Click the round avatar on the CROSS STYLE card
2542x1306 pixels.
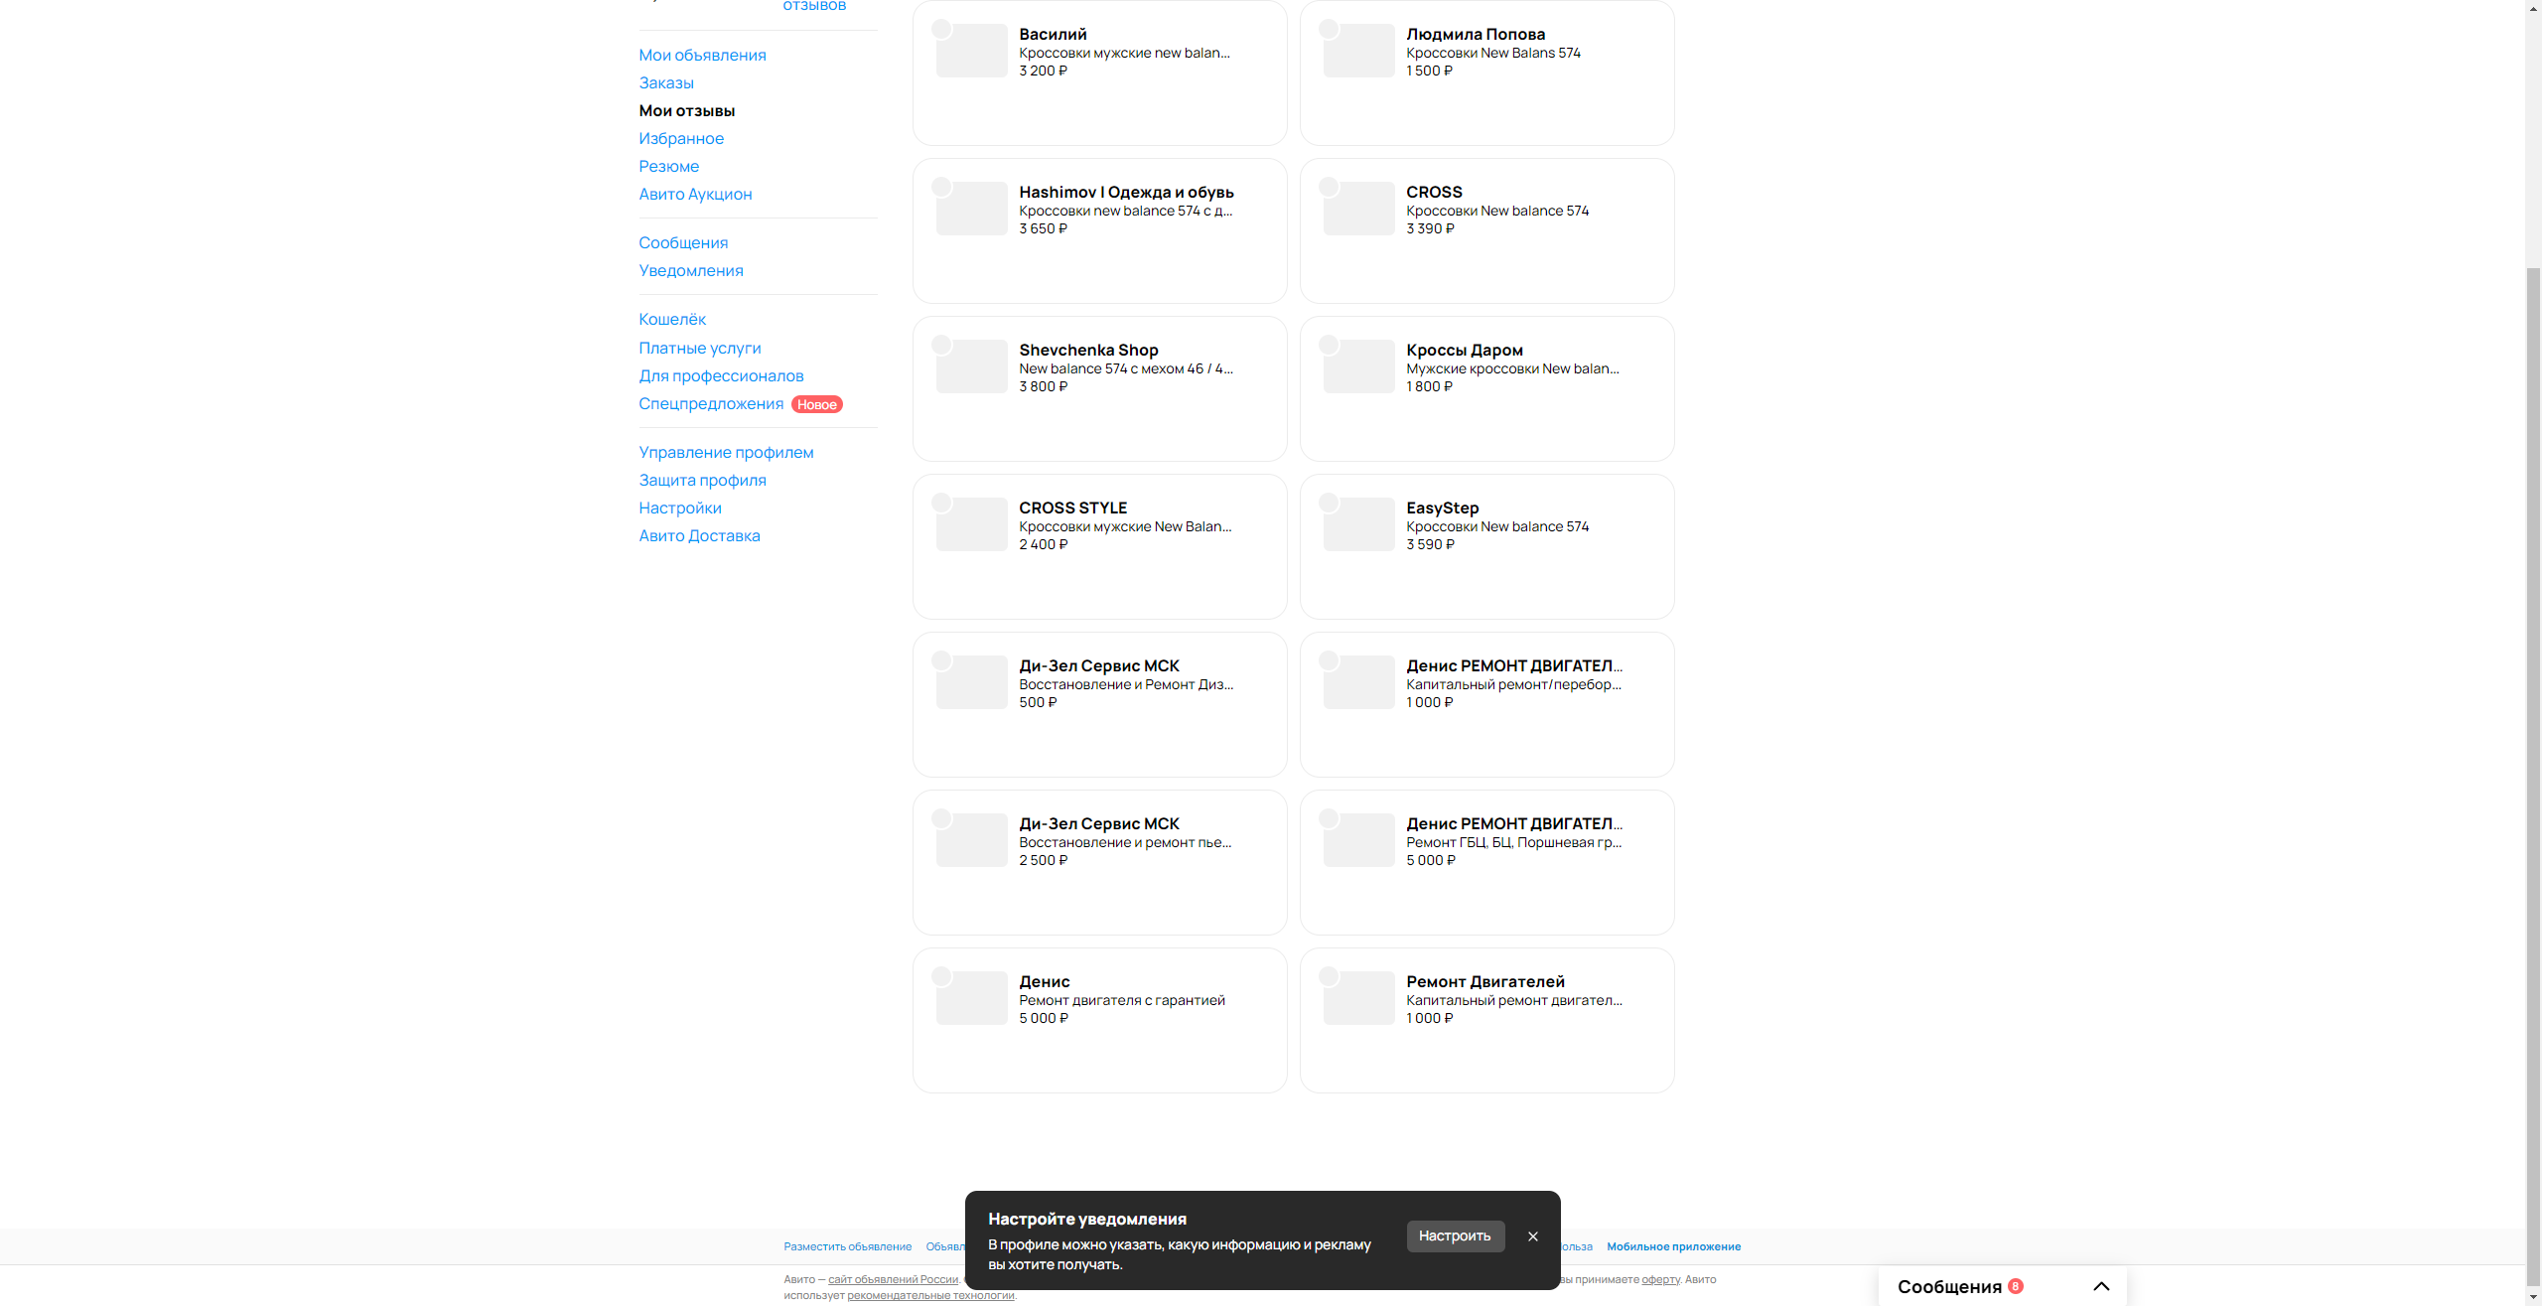point(941,503)
